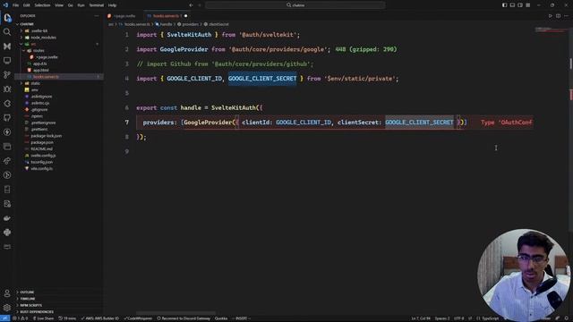Open Explorer panel More Actions ellipsis
Image resolution: width=573 pixels, height=322 pixels.
tap(97, 16)
